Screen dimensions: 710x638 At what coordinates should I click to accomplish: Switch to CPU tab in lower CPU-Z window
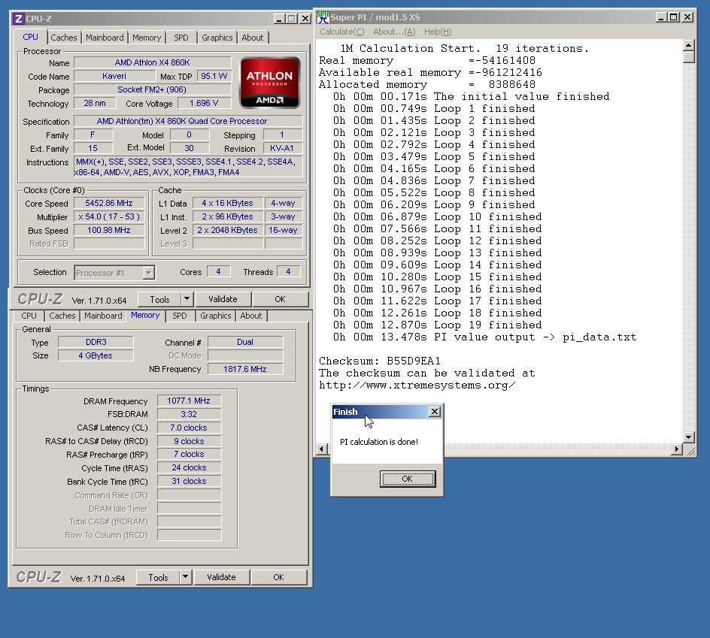(x=29, y=316)
